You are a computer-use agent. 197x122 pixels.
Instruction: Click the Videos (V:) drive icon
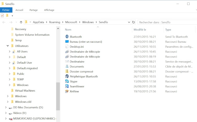pyautogui.click(x=10, y=113)
